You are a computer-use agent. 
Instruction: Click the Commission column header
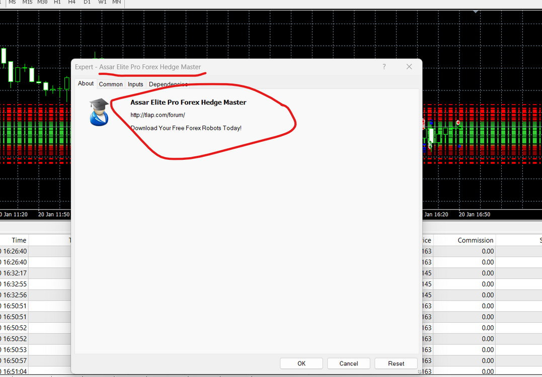point(464,240)
